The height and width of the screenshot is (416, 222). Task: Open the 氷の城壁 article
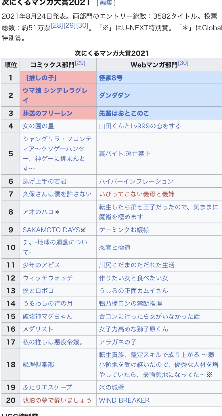112,387
